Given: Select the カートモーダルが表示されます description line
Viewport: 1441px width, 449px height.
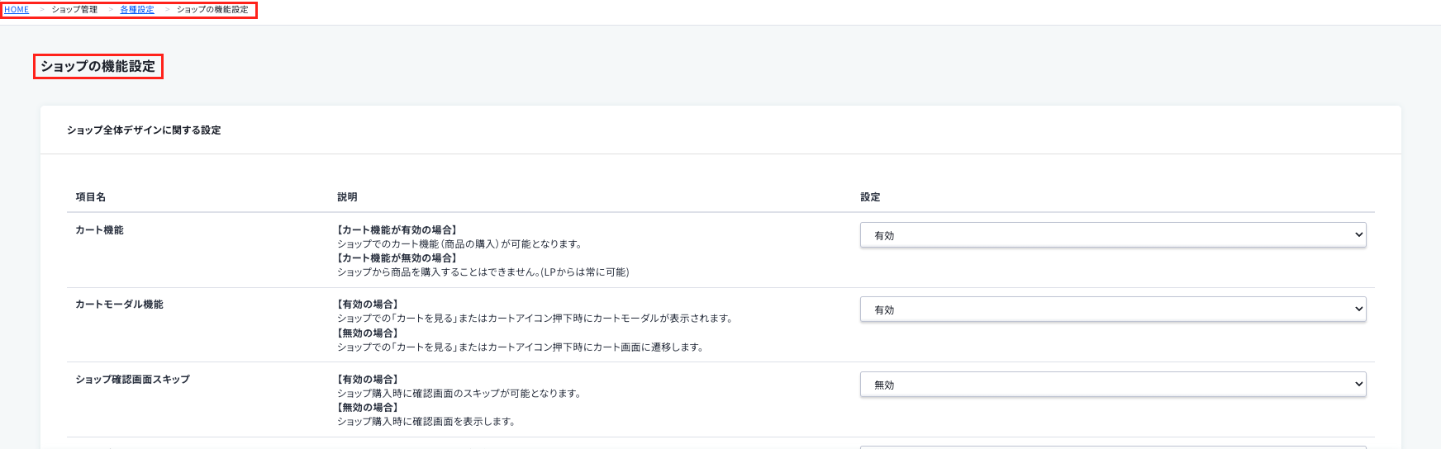Looking at the screenshot, I should click(x=535, y=319).
